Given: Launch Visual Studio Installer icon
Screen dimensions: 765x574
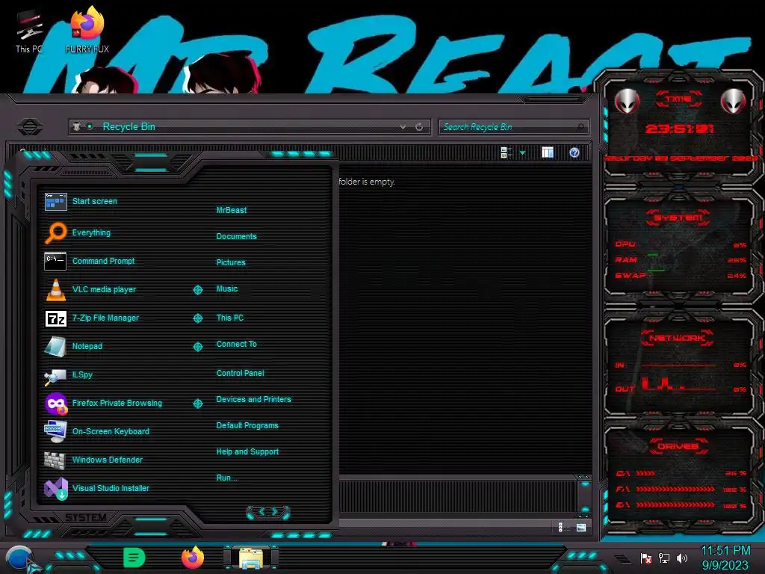Looking at the screenshot, I should click(x=55, y=488).
